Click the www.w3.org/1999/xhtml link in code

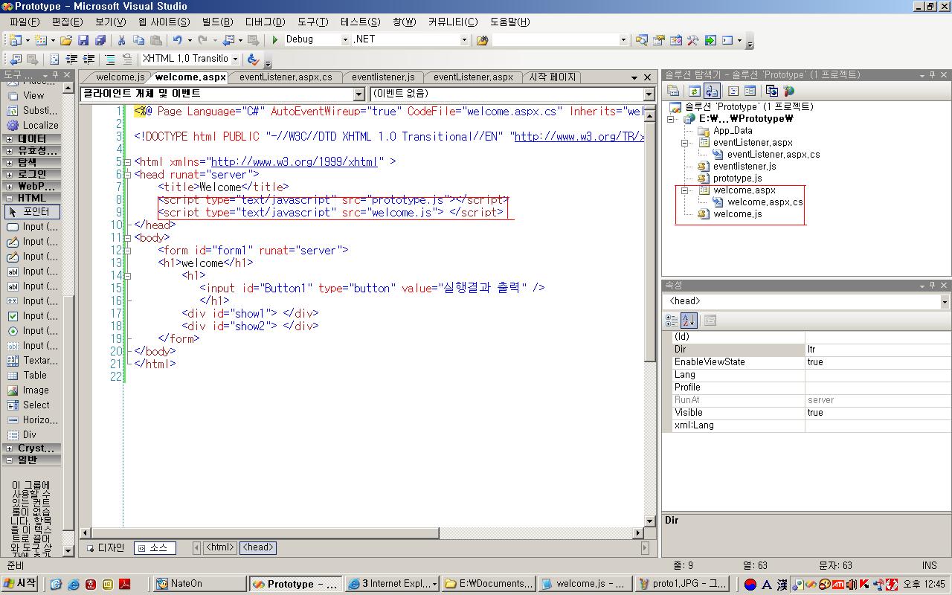click(295, 161)
